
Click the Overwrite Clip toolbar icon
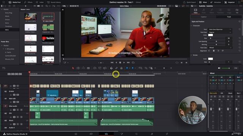pos(99,68)
